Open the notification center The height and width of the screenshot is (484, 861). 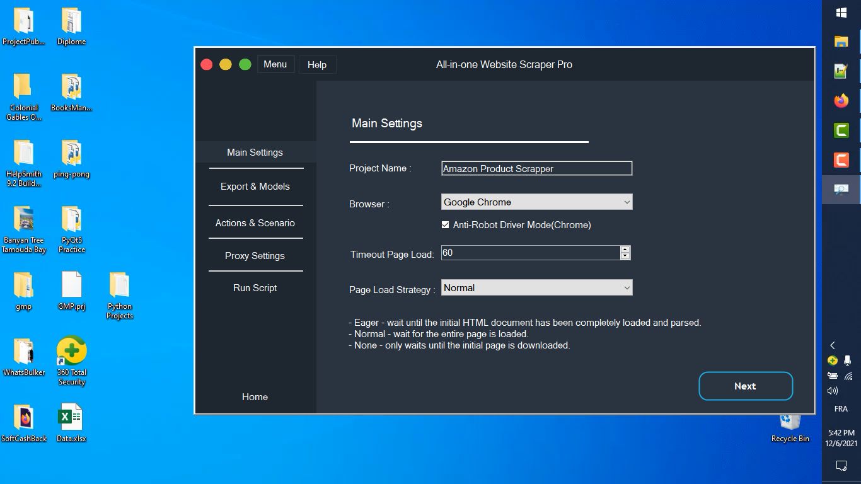point(841,466)
